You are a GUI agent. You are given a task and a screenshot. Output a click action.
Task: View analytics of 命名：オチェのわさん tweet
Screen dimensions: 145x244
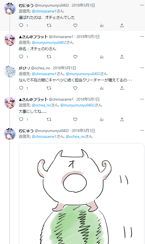tap(102, 57)
